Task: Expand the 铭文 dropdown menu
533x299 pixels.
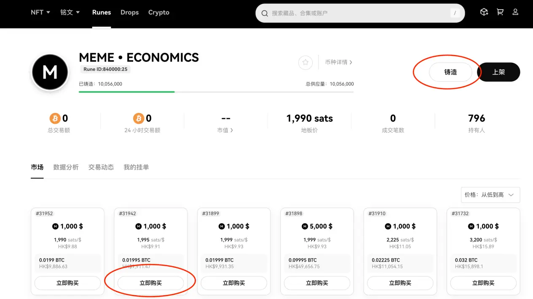Action: [x=70, y=12]
